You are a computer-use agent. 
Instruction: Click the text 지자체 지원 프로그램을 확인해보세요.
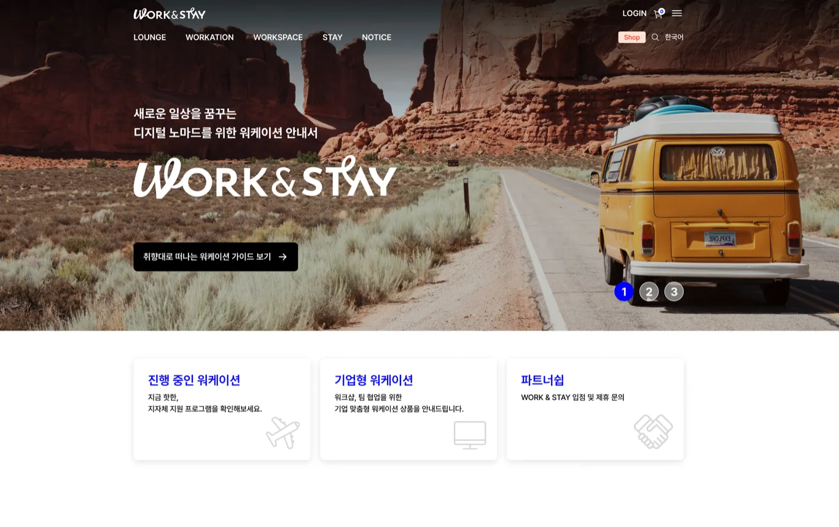(205, 409)
